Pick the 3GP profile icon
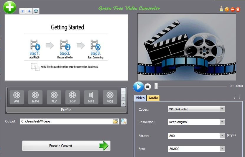The height and width of the screenshot is (157, 245). coord(73,97)
